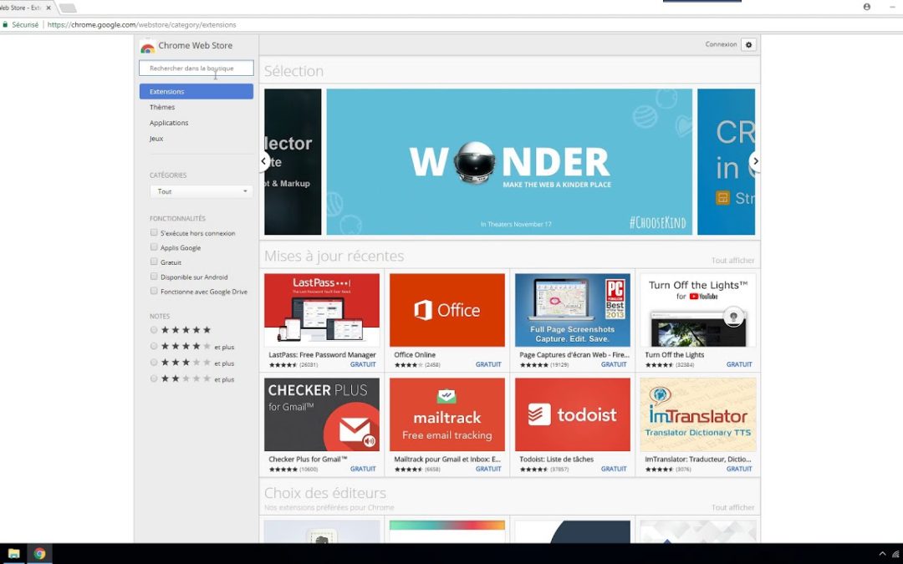The width and height of the screenshot is (903, 564).
Task: Open the Catégories "Tout" dropdown
Action: (201, 191)
